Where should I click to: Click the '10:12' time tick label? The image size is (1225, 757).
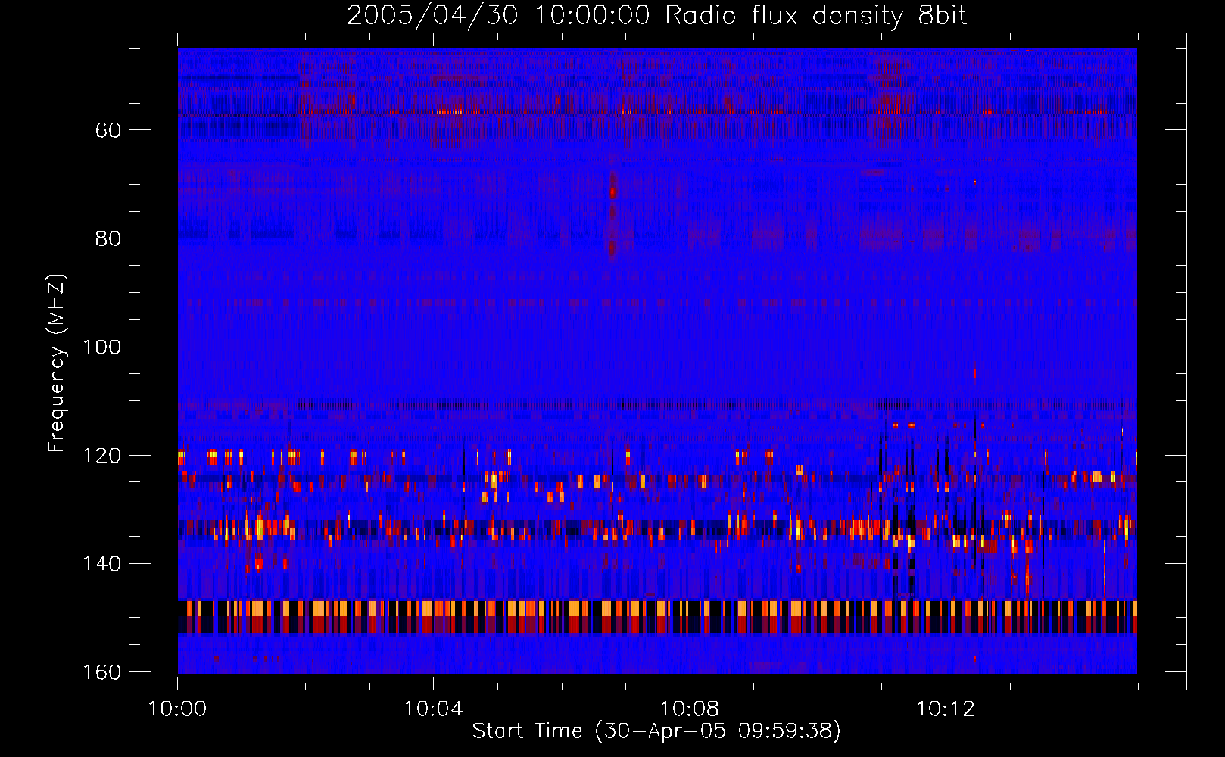coord(945,709)
